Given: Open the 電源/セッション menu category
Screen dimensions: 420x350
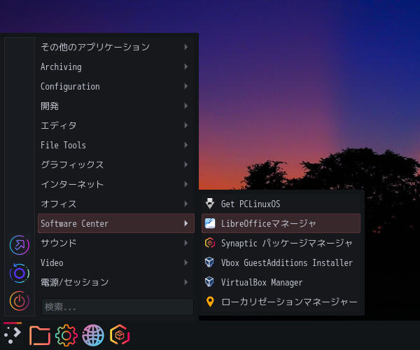Looking at the screenshot, I should pyautogui.click(x=116, y=282).
